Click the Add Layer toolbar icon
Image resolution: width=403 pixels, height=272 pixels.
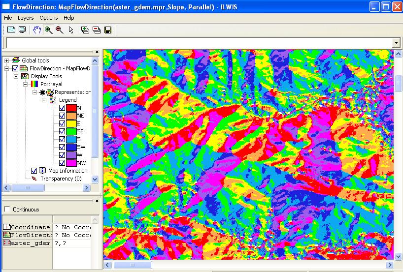(85, 30)
